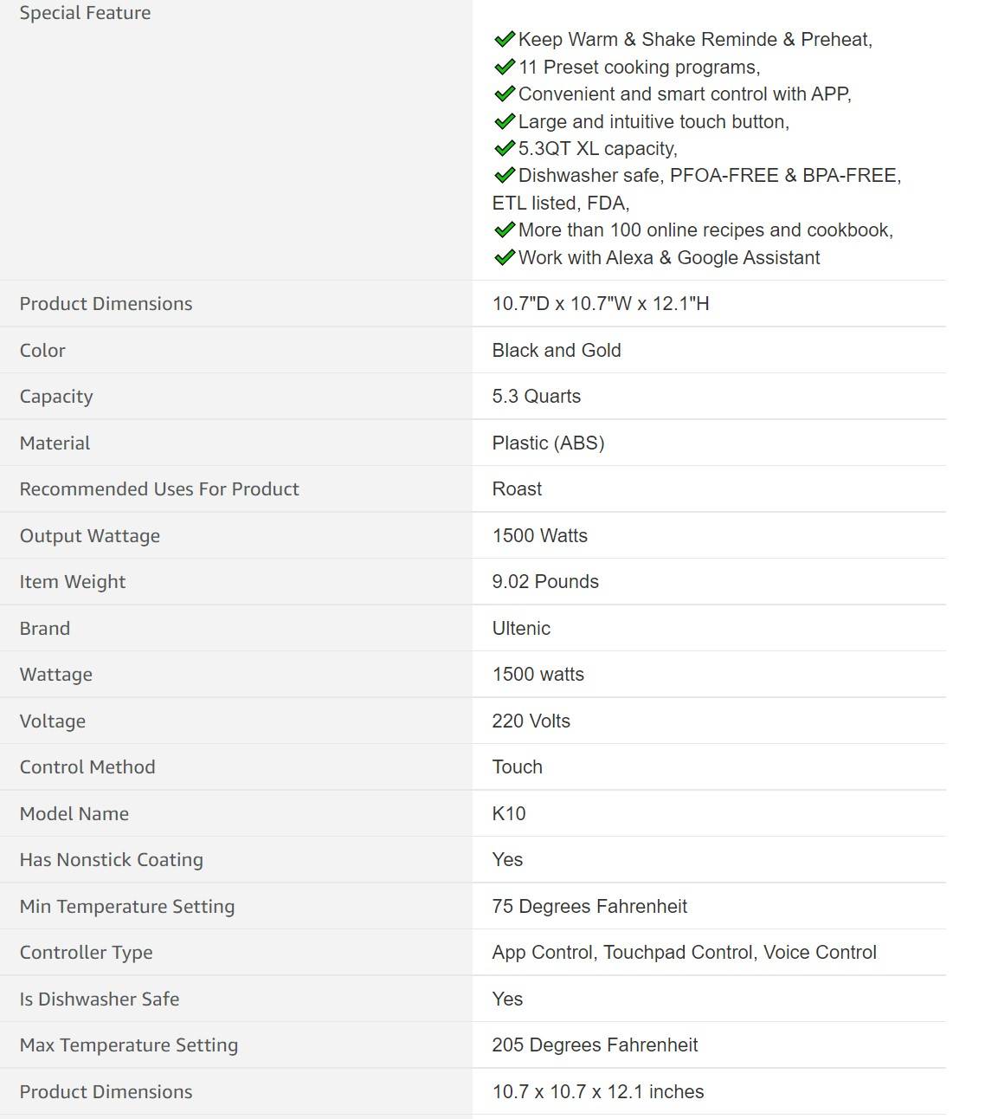Click the K10 model name value
This screenshot has height=1119, width=985.
point(509,813)
